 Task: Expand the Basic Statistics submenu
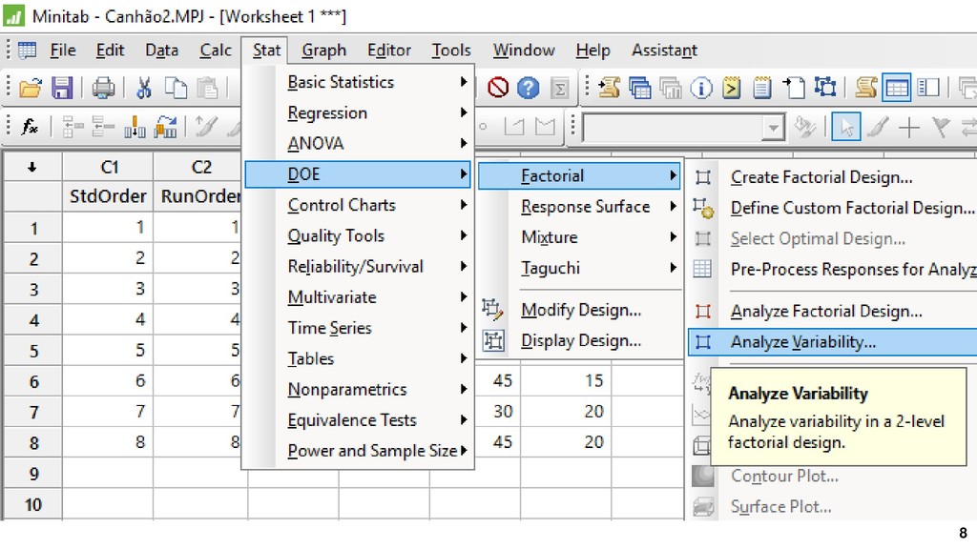click(x=359, y=82)
